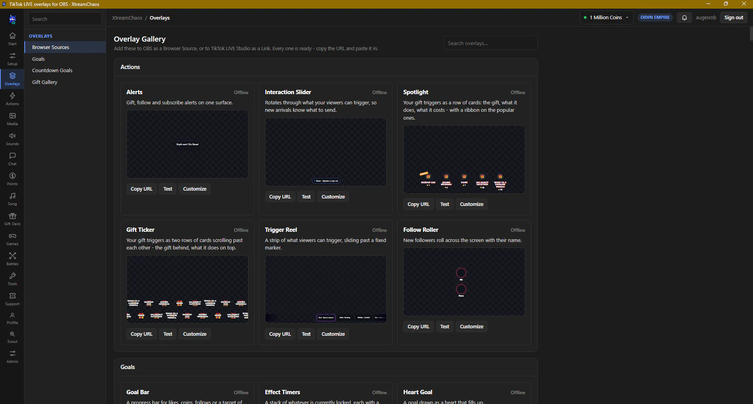
Task: Go to Setup in the sidebar
Action: coord(12,59)
